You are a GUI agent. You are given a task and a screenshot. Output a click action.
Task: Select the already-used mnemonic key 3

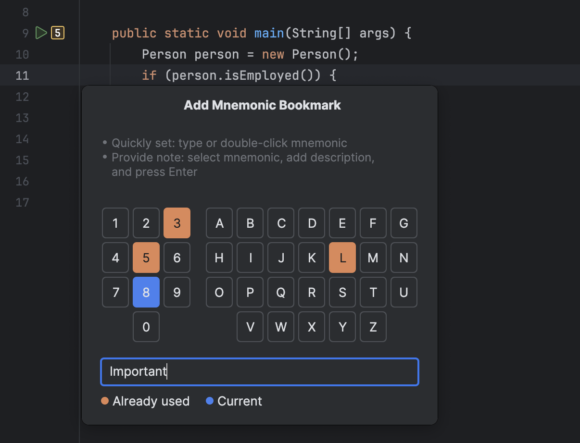(x=177, y=223)
